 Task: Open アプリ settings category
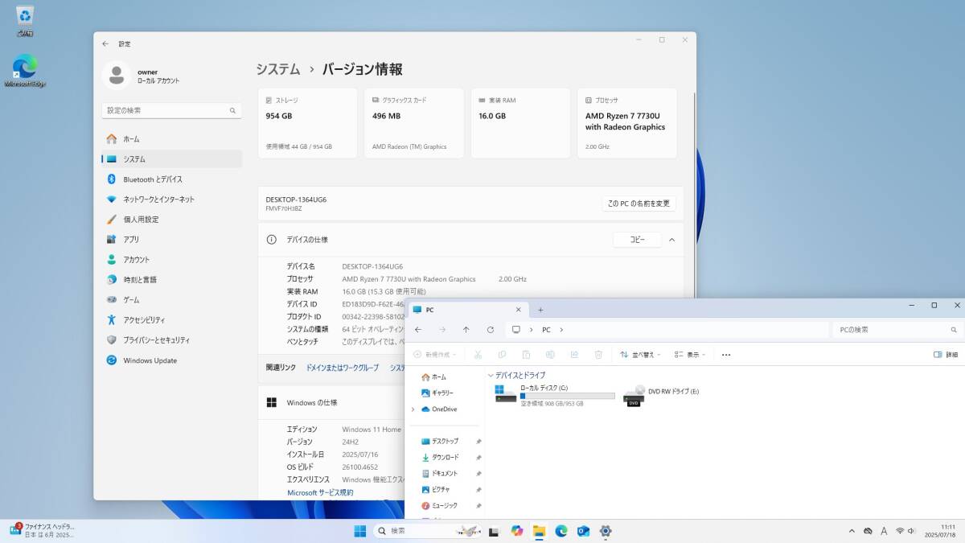point(171,240)
